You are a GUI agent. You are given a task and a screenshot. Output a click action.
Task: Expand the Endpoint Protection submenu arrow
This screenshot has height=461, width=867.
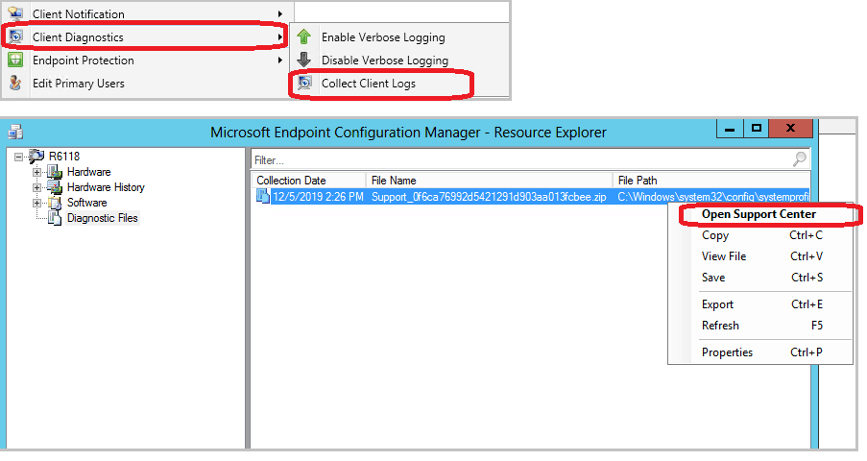click(x=280, y=61)
